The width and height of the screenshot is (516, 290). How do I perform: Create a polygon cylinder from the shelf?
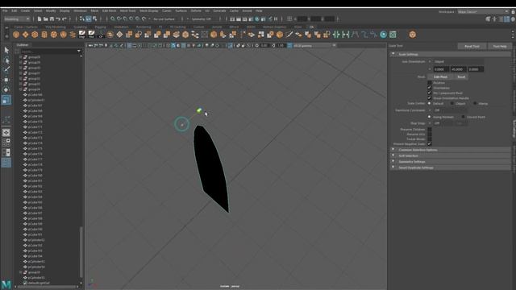coord(44,35)
